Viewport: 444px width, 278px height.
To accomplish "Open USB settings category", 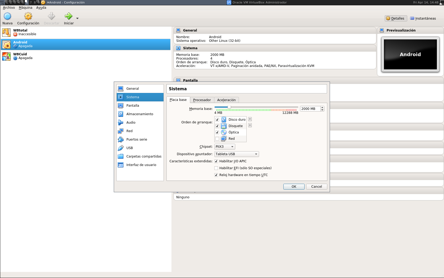I will [140, 148].
